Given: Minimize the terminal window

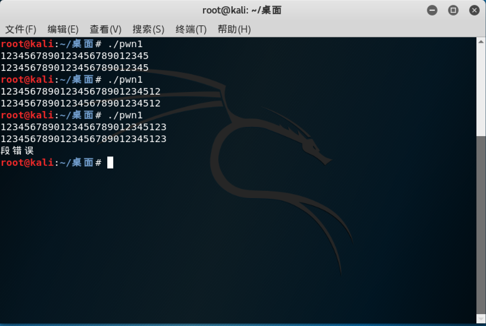Looking at the screenshot, I should [x=432, y=11].
